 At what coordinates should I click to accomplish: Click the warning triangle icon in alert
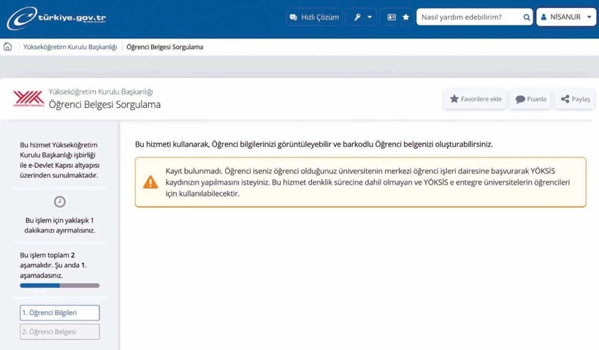pos(150,182)
